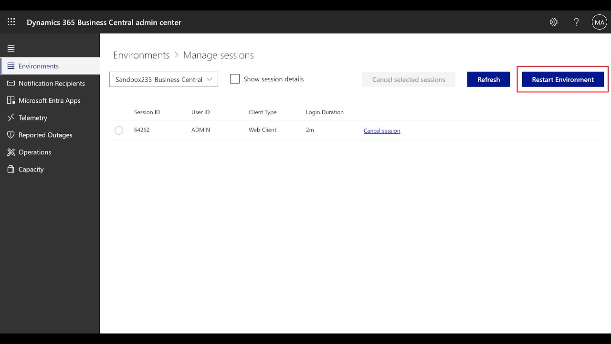Image resolution: width=611 pixels, height=344 pixels.
Task: Click the session ID value 64262
Action: click(x=142, y=130)
